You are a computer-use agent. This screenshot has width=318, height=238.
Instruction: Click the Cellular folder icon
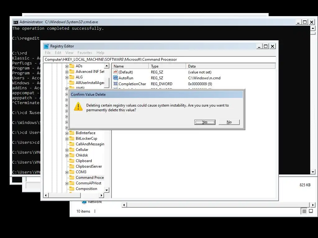tap(72, 150)
